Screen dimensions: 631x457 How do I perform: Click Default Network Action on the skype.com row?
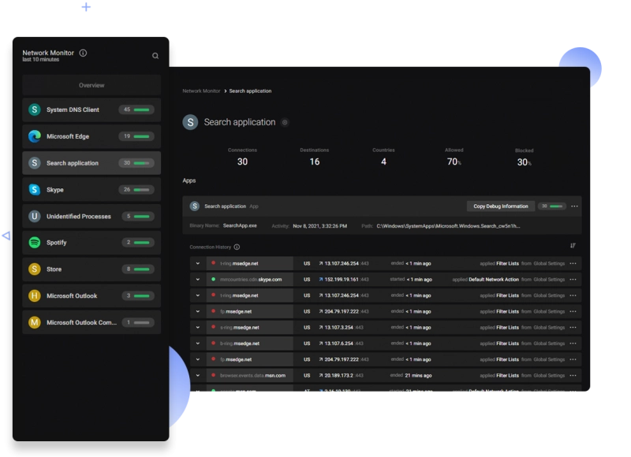(494, 280)
